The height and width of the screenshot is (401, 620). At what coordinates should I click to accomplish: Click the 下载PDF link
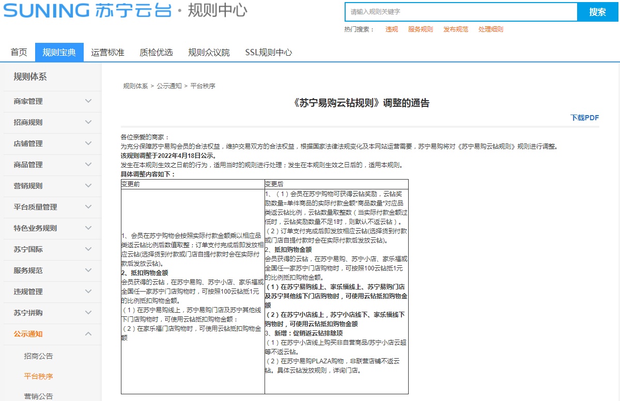click(x=584, y=118)
